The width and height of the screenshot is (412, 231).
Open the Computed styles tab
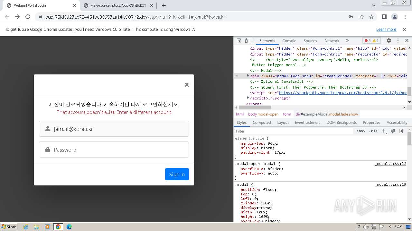(x=262, y=123)
